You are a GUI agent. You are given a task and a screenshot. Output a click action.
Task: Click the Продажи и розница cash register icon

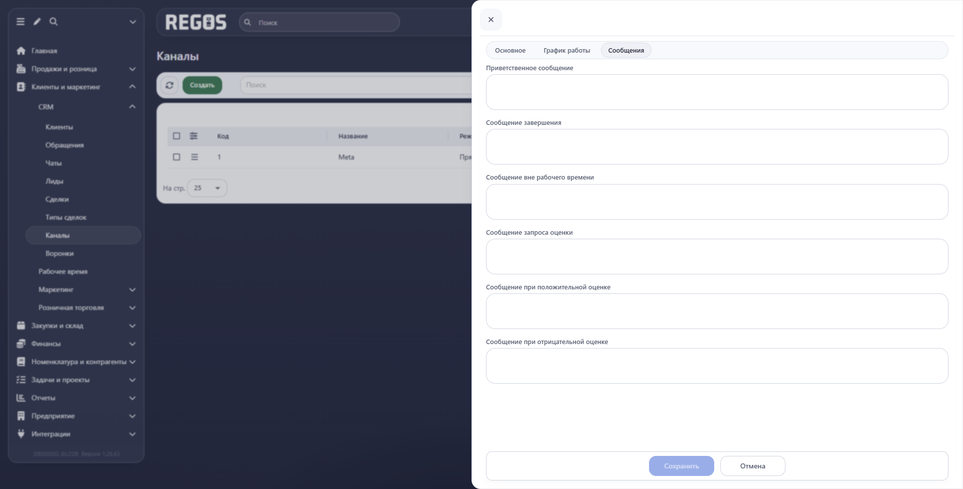pyautogui.click(x=21, y=69)
